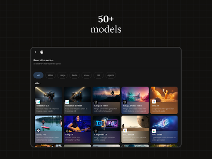This screenshot has height=159, width=212.
Task: Click the Seedance 2.0 Fast provider logo icon
Action: pyautogui.click(x=67, y=102)
